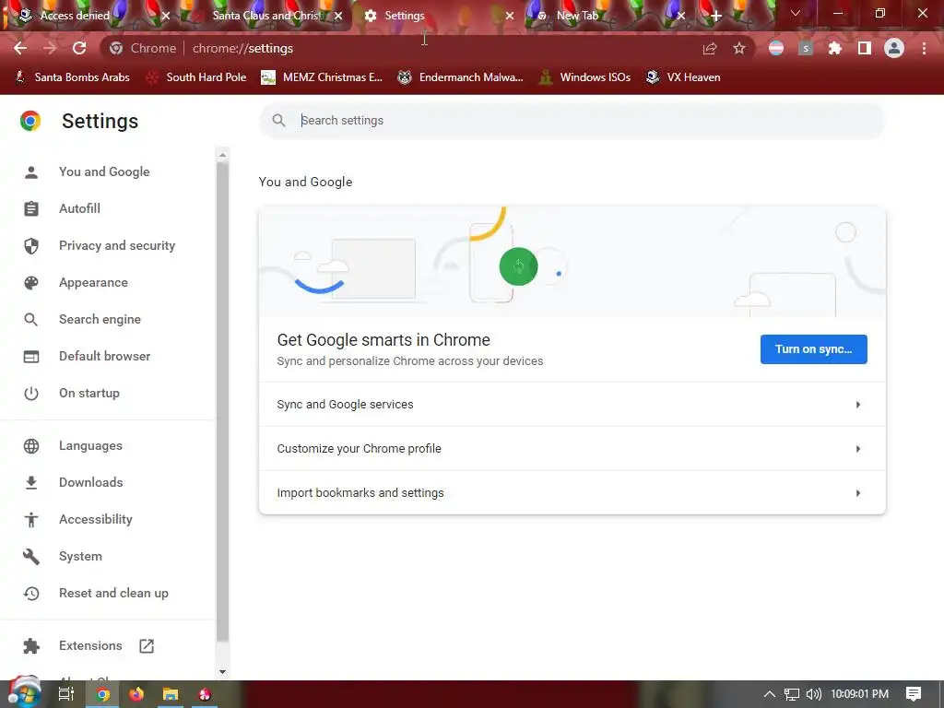Select Autofill in the settings sidebar

tap(79, 208)
